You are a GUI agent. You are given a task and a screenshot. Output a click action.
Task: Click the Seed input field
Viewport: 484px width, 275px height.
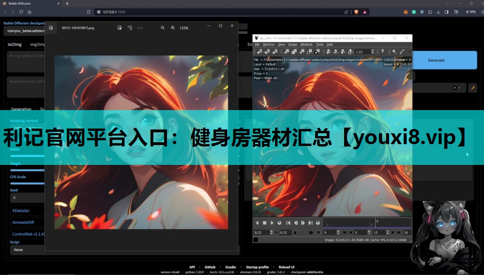(27, 198)
